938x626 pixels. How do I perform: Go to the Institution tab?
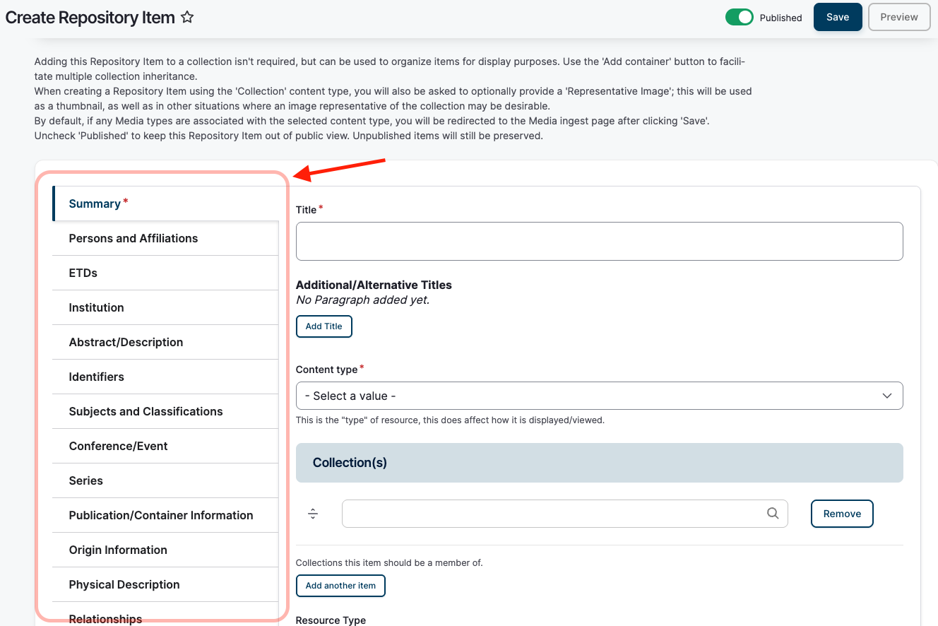coord(166,307)
